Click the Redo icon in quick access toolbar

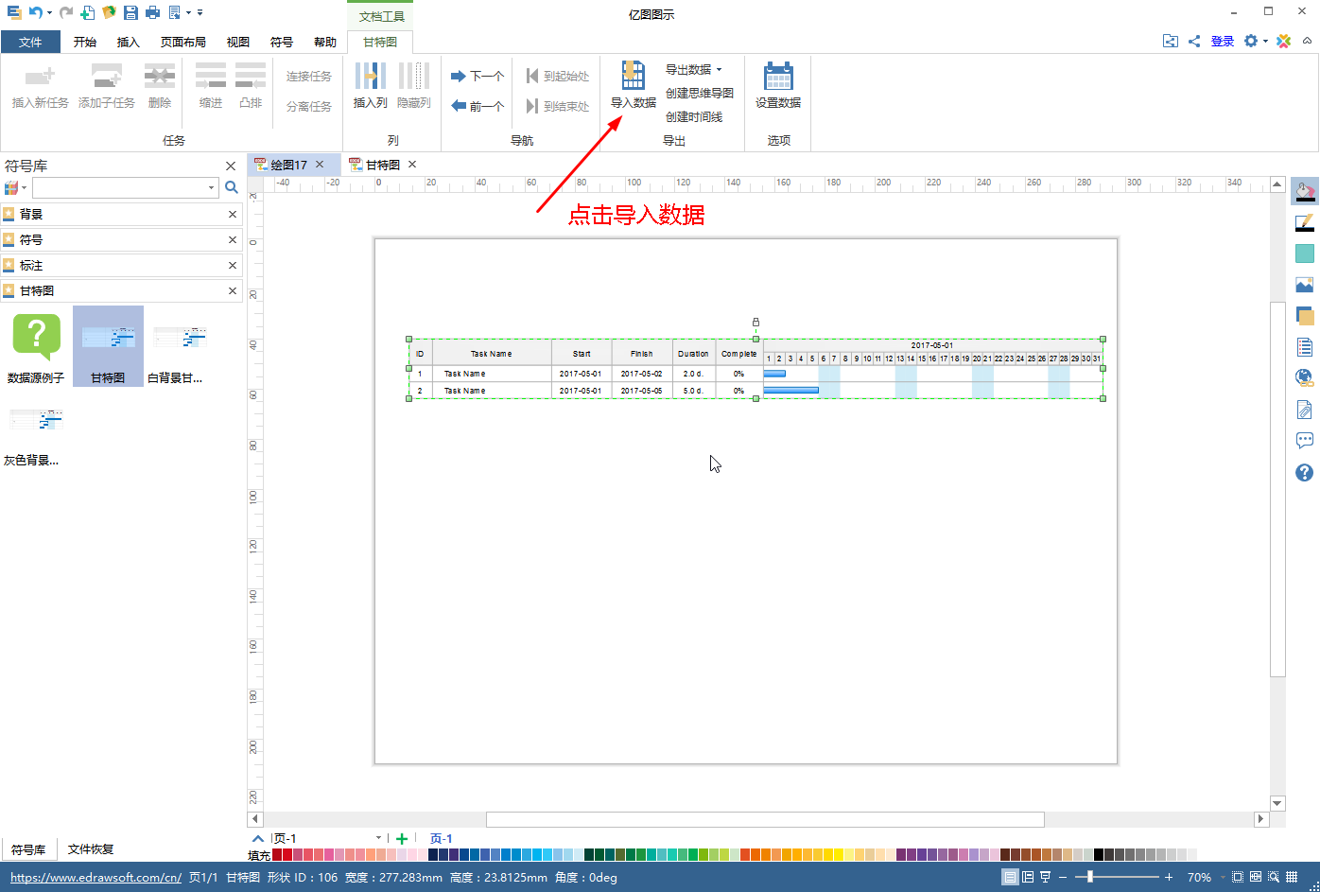[65, 12]
